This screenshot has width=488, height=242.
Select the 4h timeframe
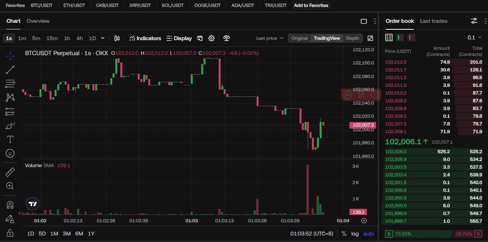pos(79,38)
